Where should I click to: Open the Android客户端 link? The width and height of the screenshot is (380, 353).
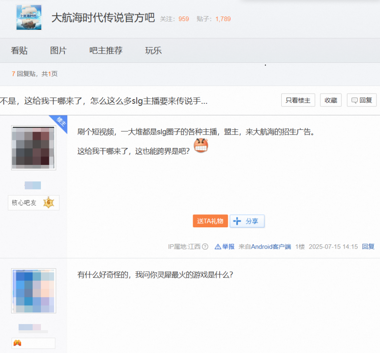tap(271, 246)
